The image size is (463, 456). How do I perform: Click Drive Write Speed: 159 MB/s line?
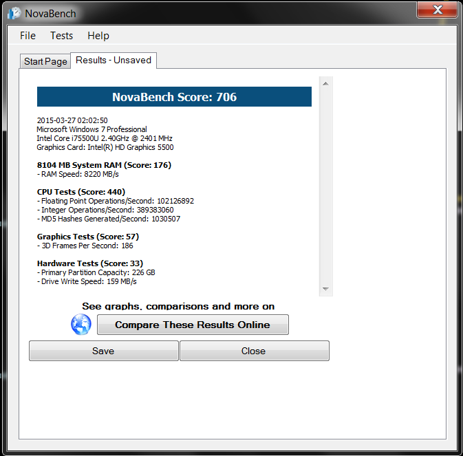click(87, 281)
